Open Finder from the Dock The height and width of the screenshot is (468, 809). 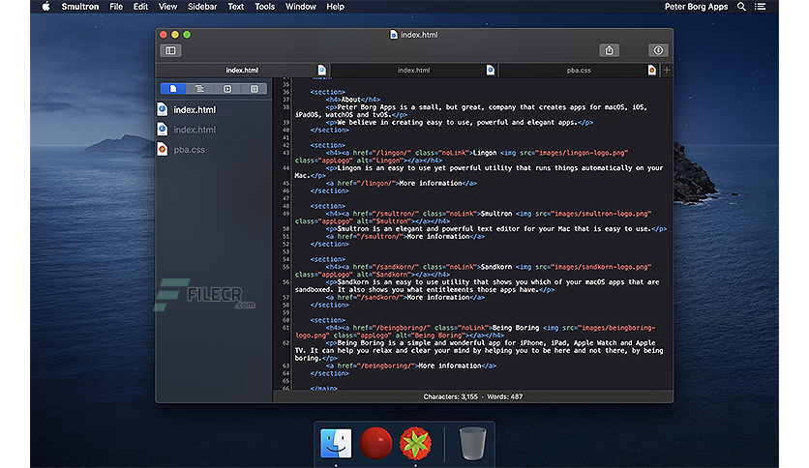336,443
